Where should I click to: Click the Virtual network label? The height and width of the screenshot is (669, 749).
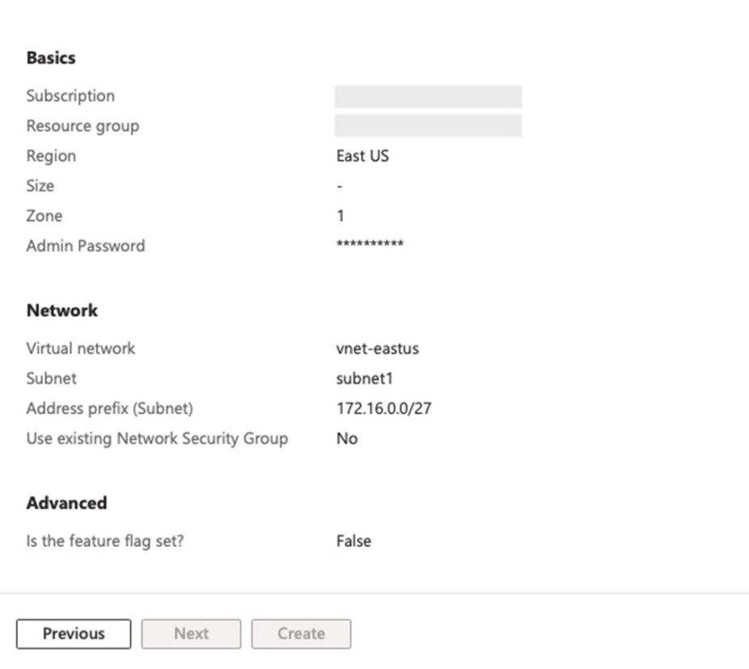click(81, 349)
